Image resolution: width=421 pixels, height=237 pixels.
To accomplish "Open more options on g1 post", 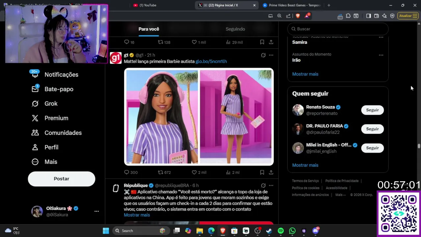I will point(271,55).
